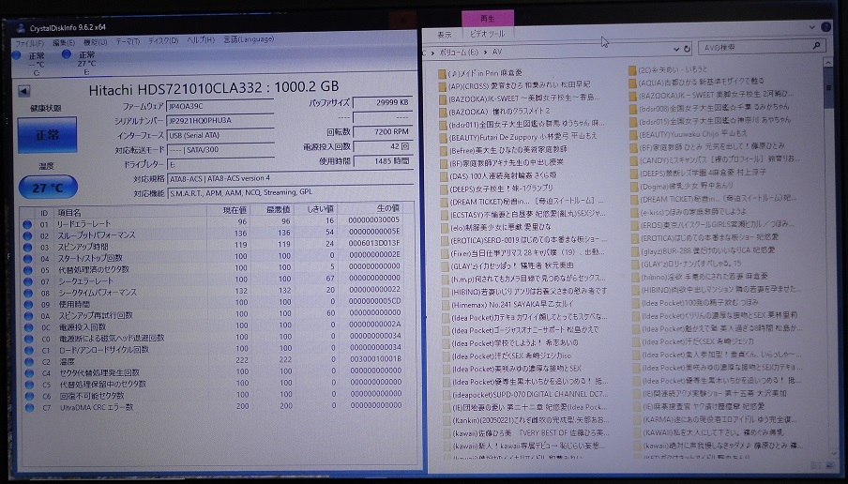Click the 再生 contextual tab in Explorer
The width and height of the screenshot is (848, 484).
[x=487, y=19]
